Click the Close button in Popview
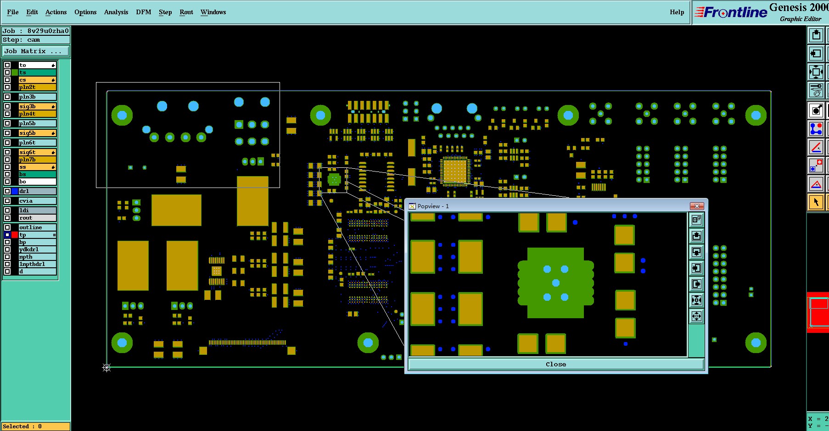The width and height of the screenshot is (829, 431). (556, 364)
